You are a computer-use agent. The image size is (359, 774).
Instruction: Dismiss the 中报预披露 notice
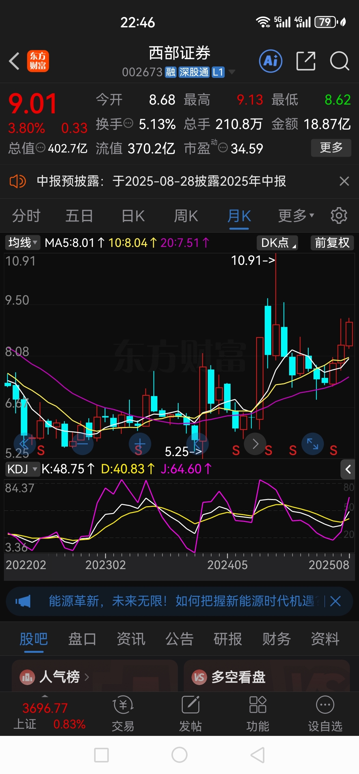tap(344, 181)
